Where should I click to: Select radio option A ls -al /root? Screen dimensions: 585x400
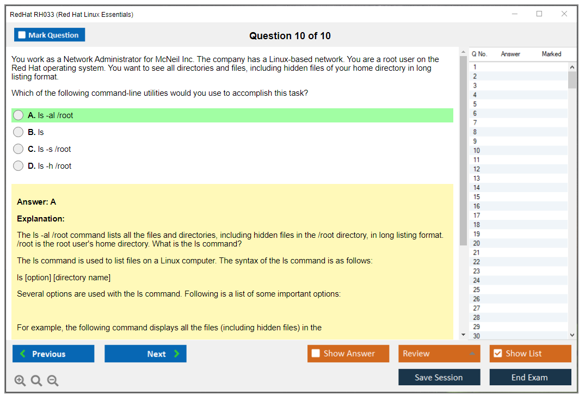(19, 115)
